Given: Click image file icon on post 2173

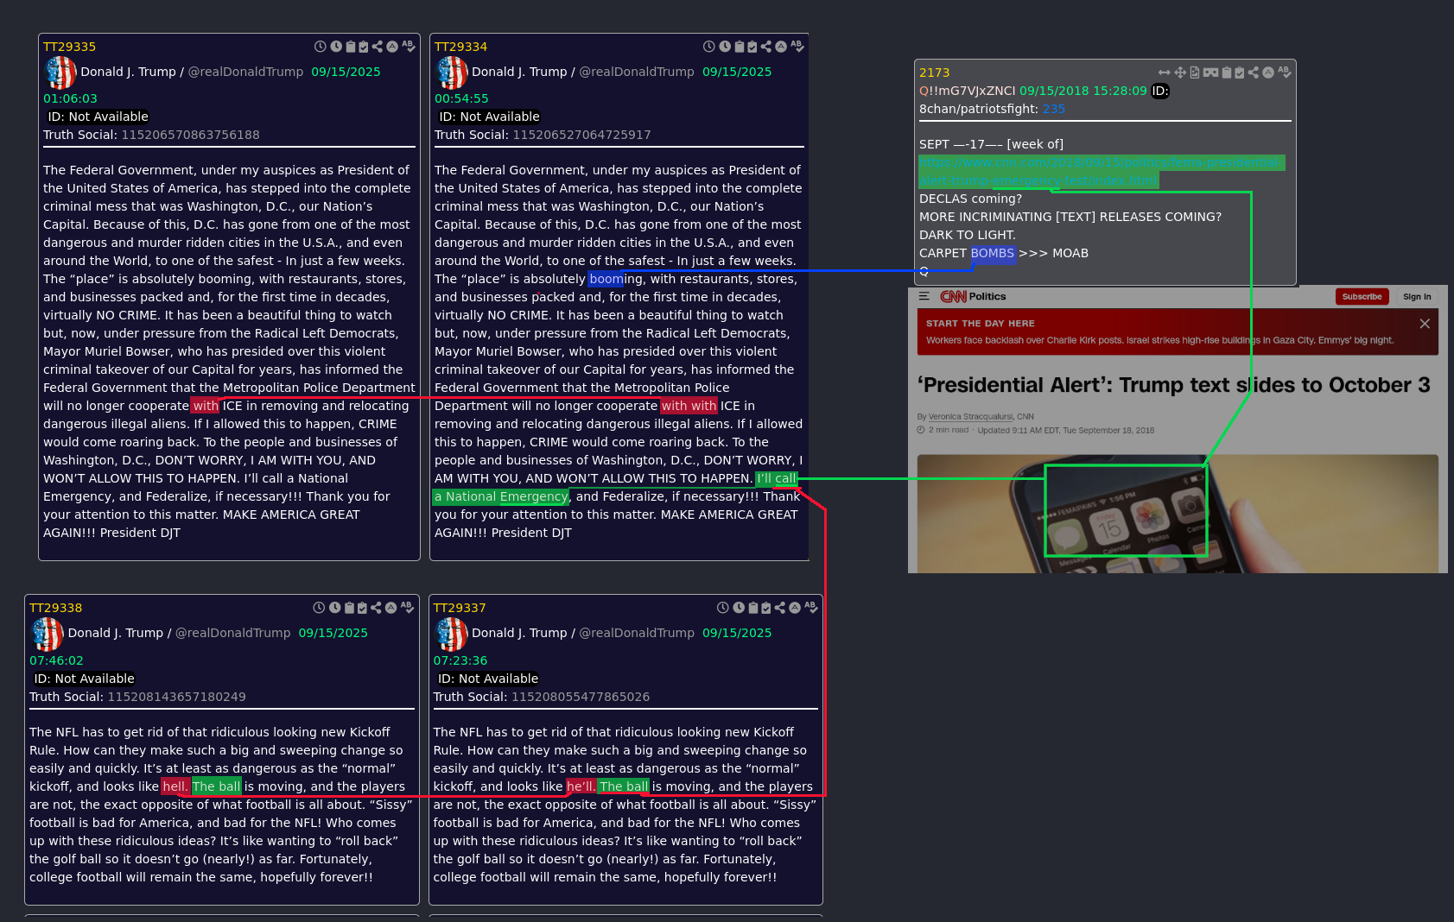Looking at the screenshot, I should pyautogui.click(x=1195, y=73).
